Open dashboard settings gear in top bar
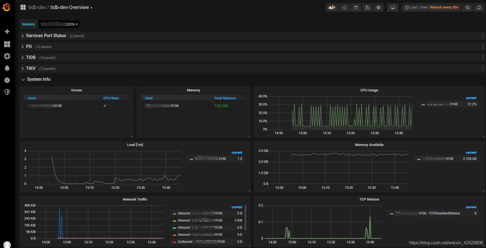486x248 pixels. coord(379,7)
